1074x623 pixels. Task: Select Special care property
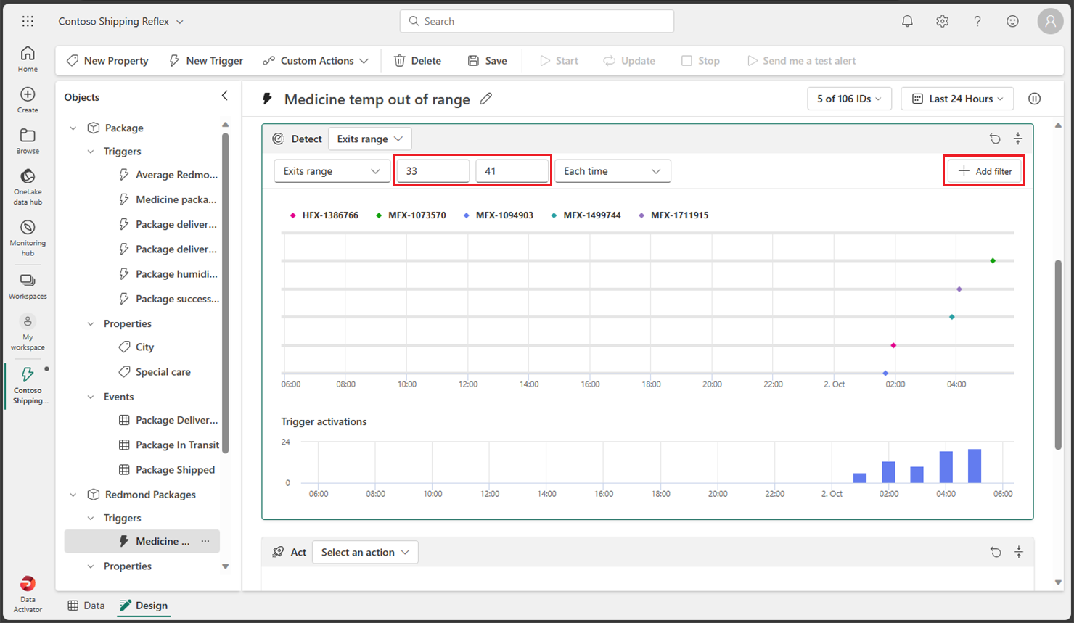(155, 372)
